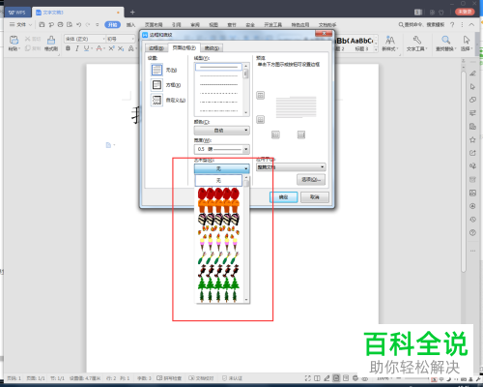Toggle the top border button in preview
The image size is (483, 387).
pyautogui.click(x=261, y=95)
